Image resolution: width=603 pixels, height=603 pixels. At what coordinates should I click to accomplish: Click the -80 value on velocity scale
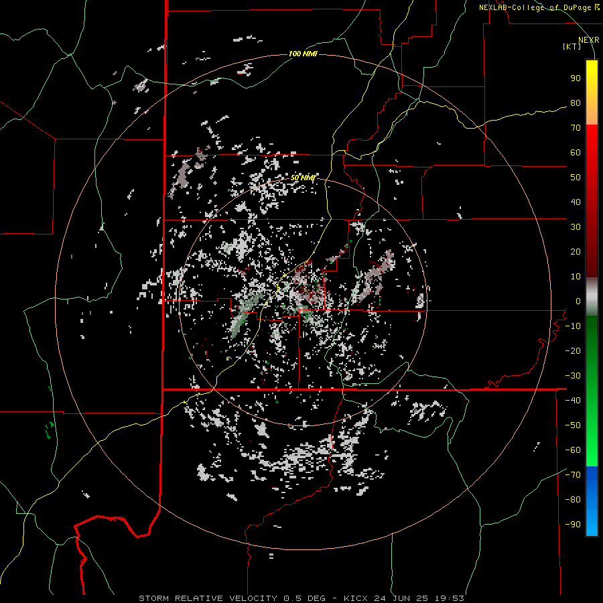coord(573,500)
